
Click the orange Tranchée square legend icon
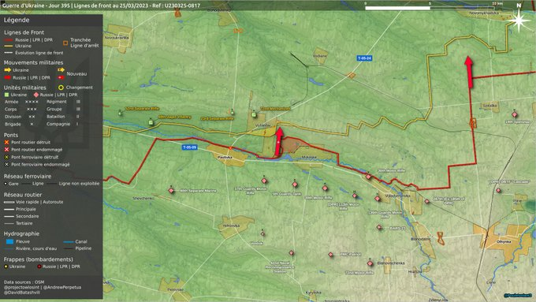click(65, 43)
